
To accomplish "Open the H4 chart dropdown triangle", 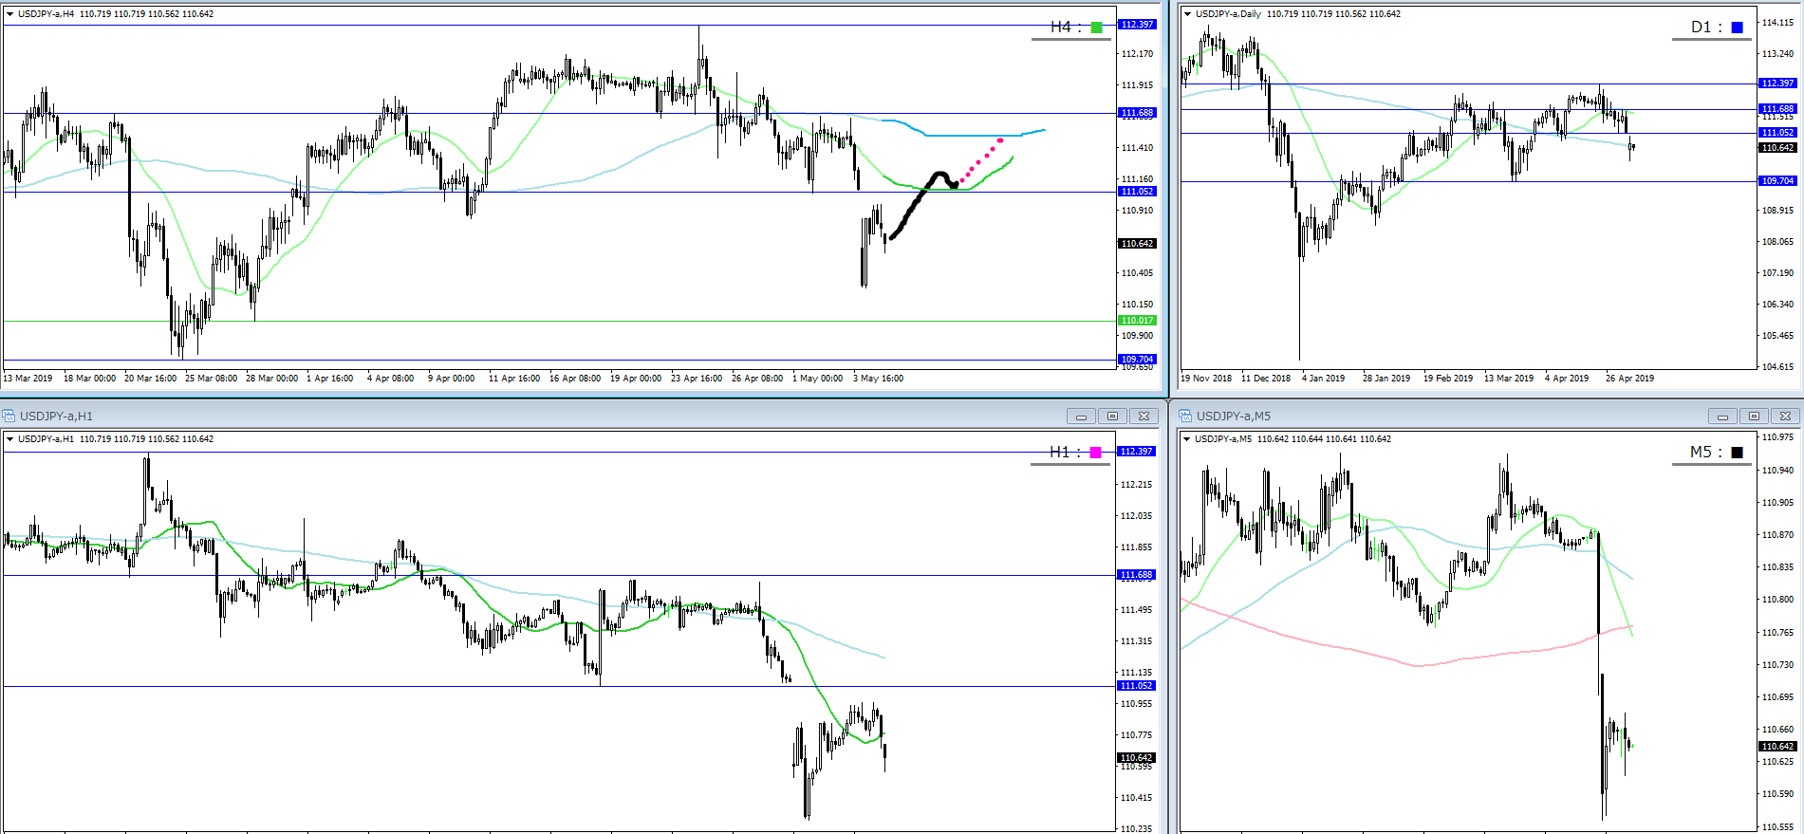I will 9,14.
